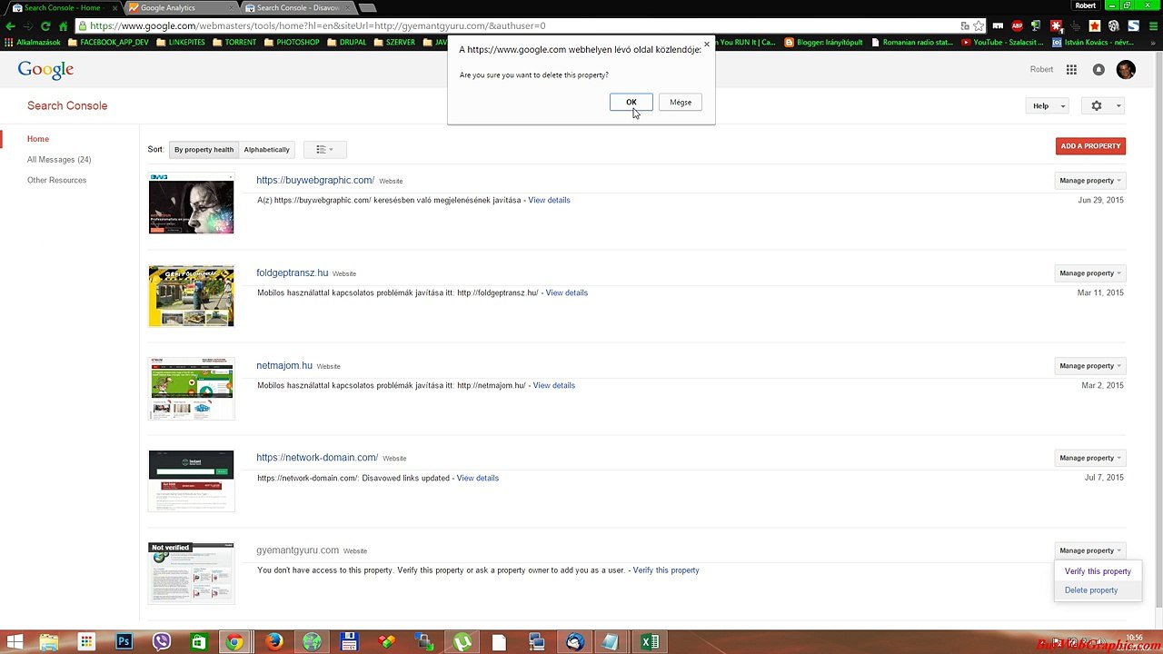This screenshot has width=1163, height=654.
Task: Open the Google apps grid
Action: [1071, 70]
